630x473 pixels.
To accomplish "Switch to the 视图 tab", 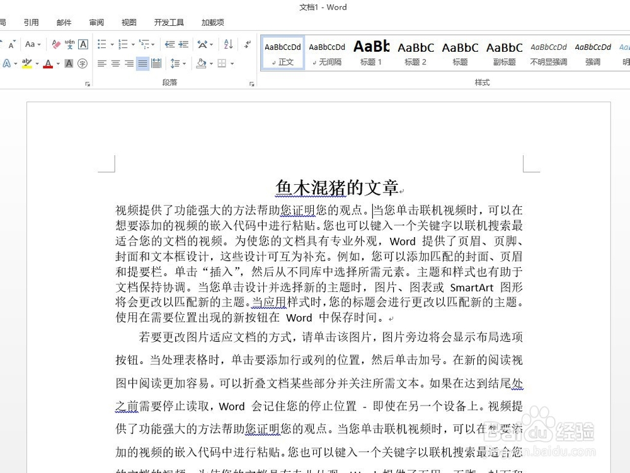I will tap(129, 23).
